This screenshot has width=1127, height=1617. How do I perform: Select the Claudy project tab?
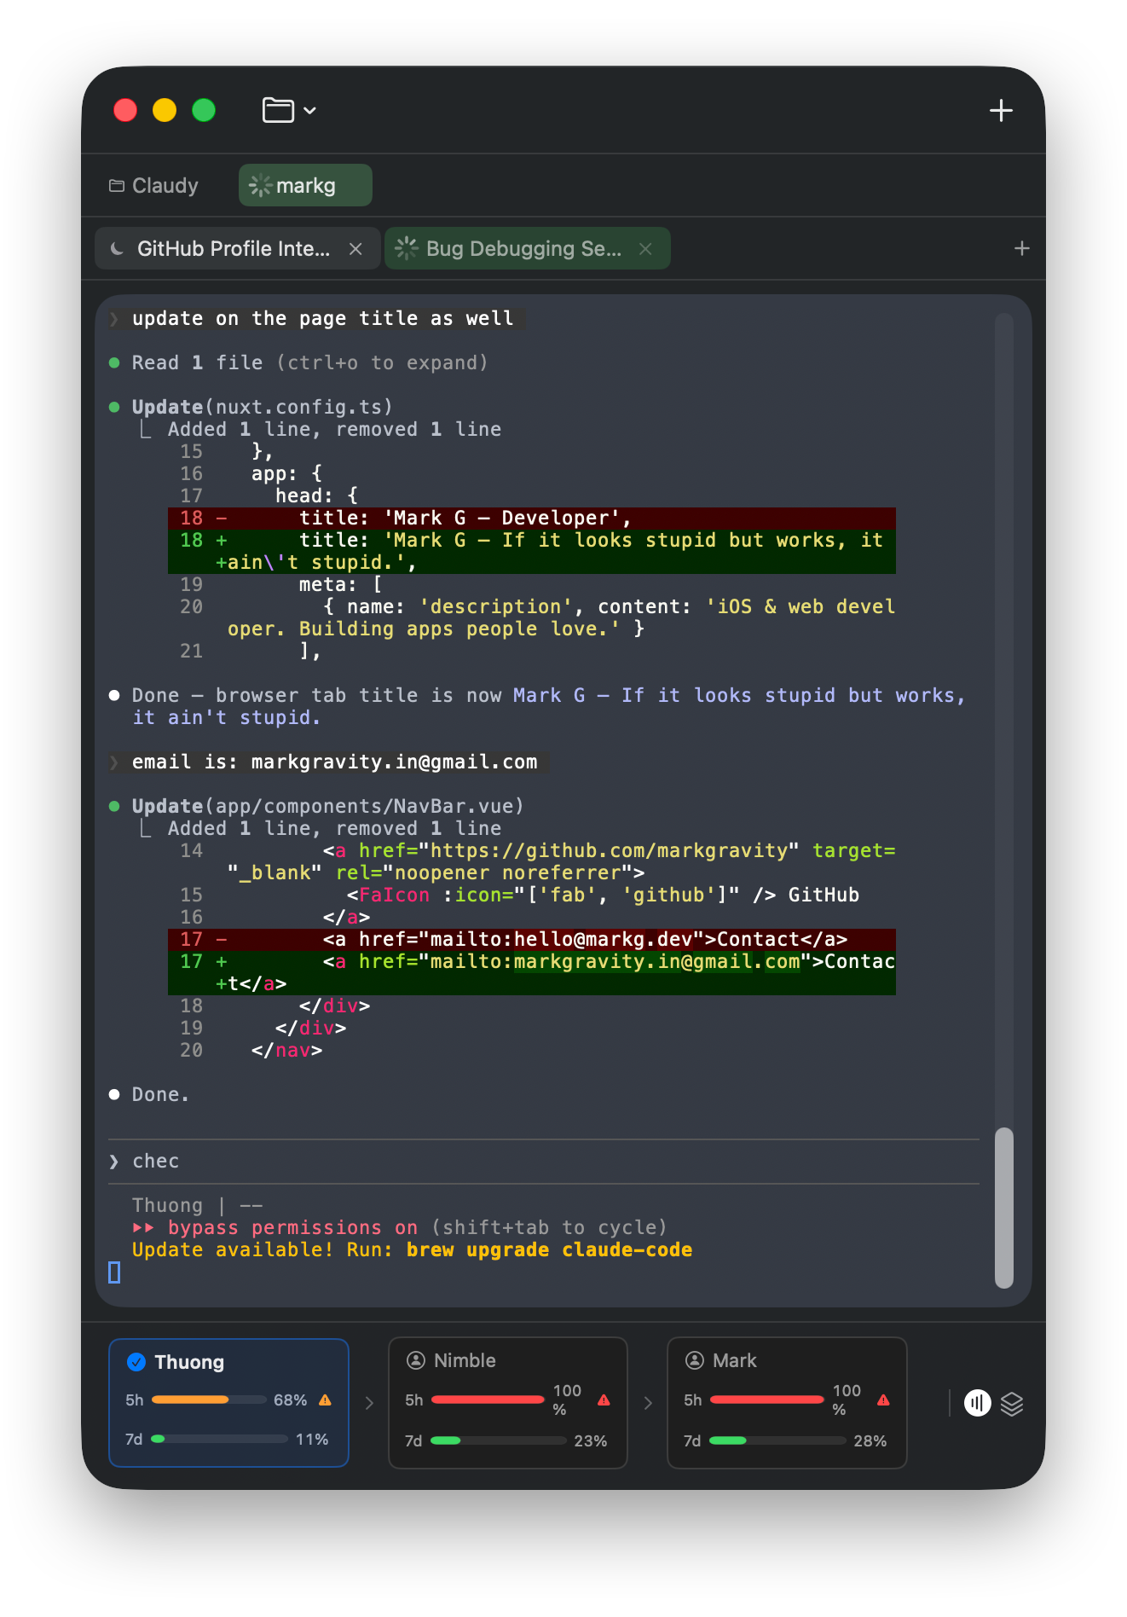pyautogui.click(x=154, y=186)
